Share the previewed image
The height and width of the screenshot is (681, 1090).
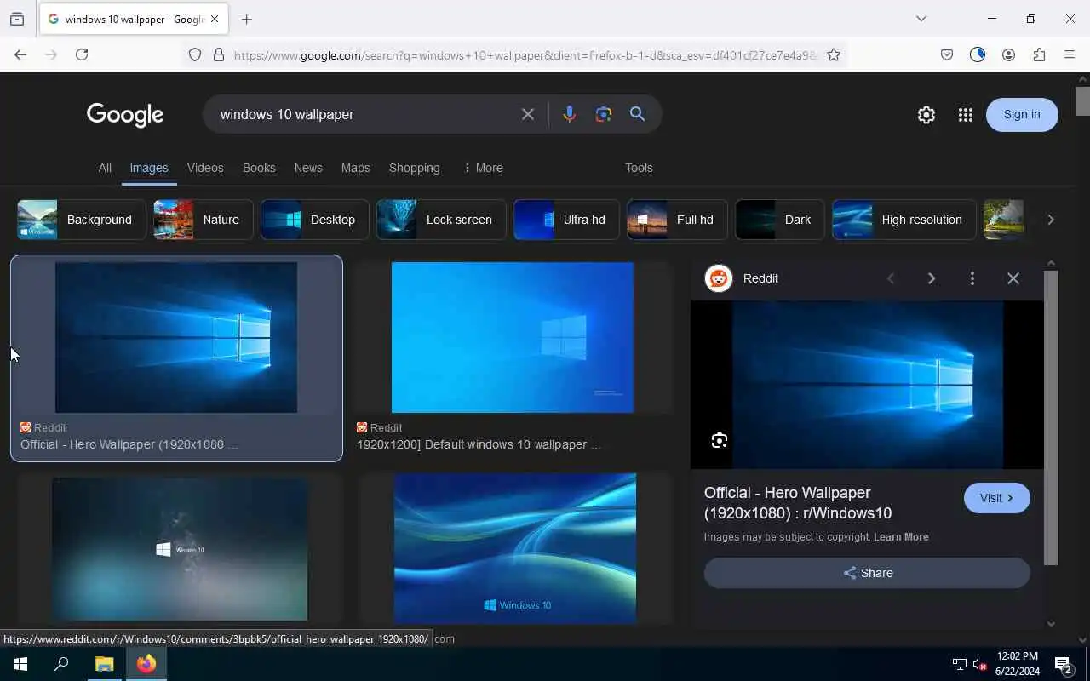click(x=867, y=573)
